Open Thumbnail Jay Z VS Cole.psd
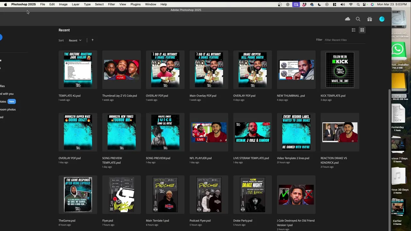 click(x=121, y=70)
